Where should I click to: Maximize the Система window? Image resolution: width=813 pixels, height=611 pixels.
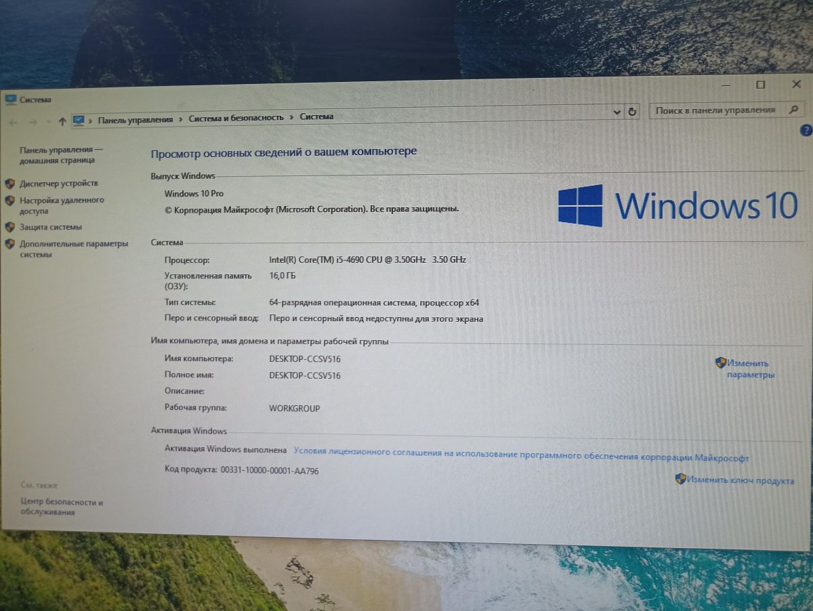coord(761,85)
